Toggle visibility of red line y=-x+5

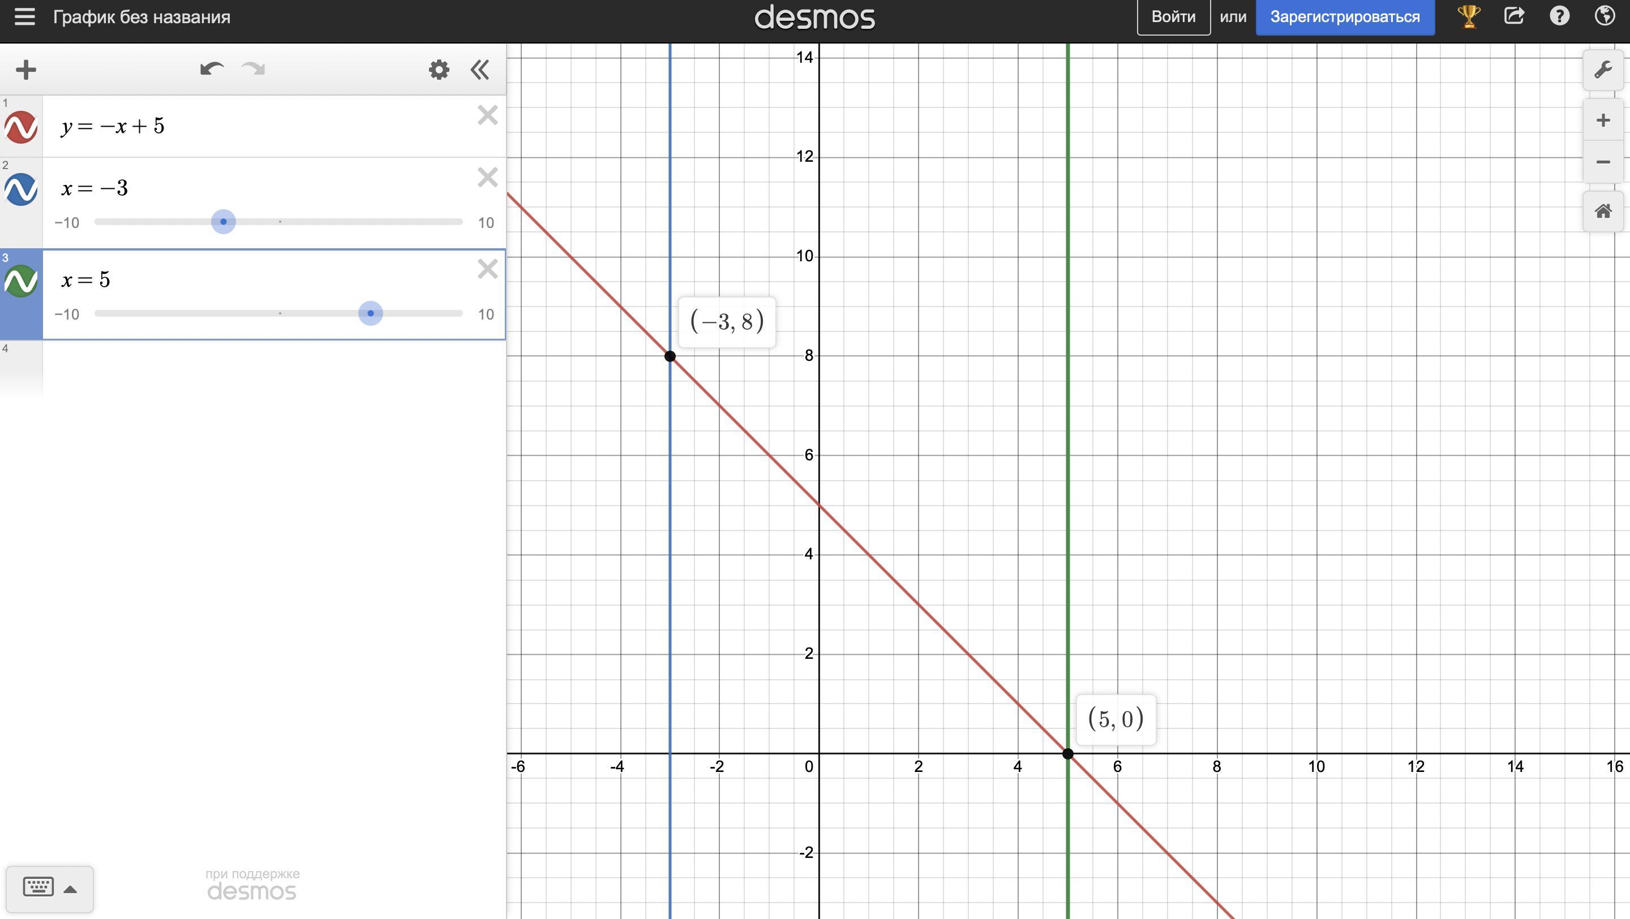point(21,127)
